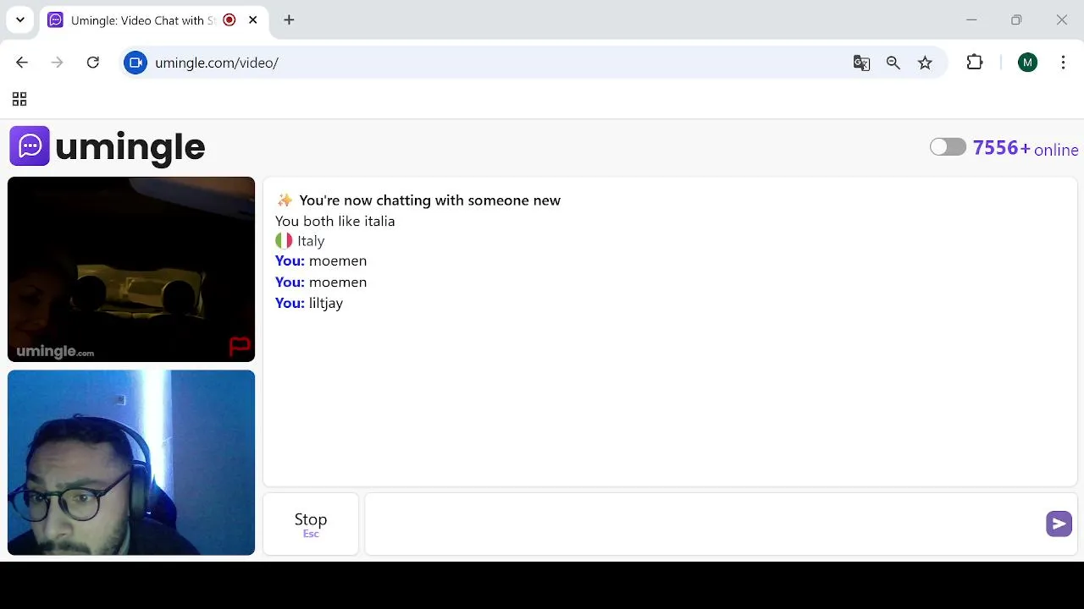1084x609 pixels.
Task: Click the 7556+ online counter
Action: coord(1026,149)
